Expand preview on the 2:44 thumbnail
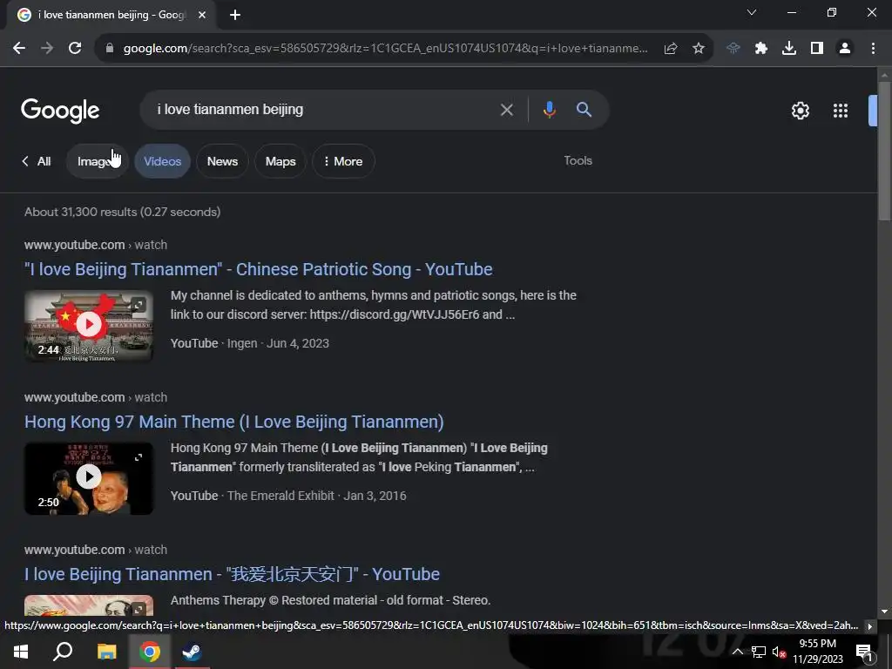This screenshot has height=669, width=892. click(x=139, y=305)
